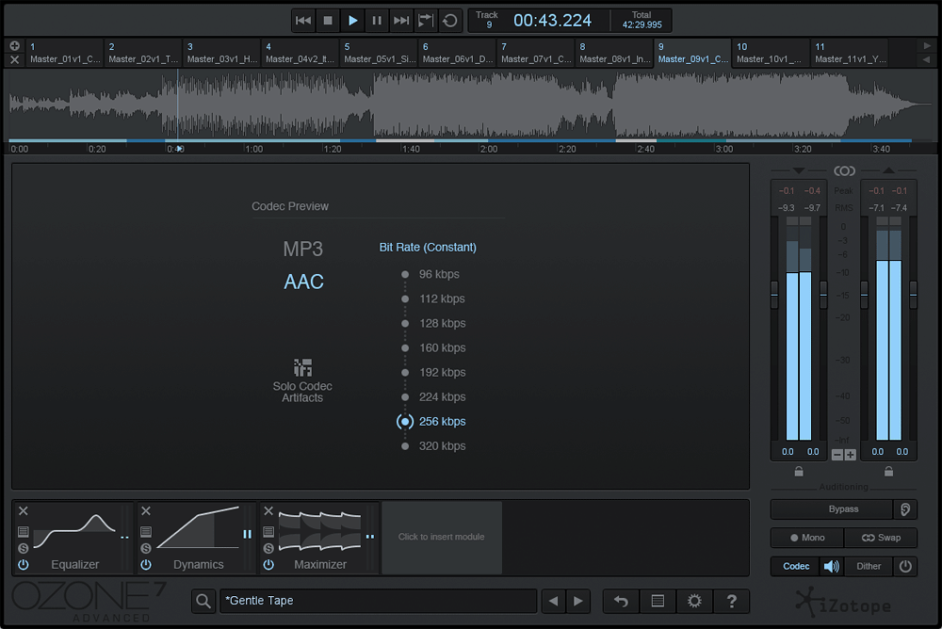Choose 256 kbps bit rate
Viewport: 942px width, 629px height.
coord(432,422)
